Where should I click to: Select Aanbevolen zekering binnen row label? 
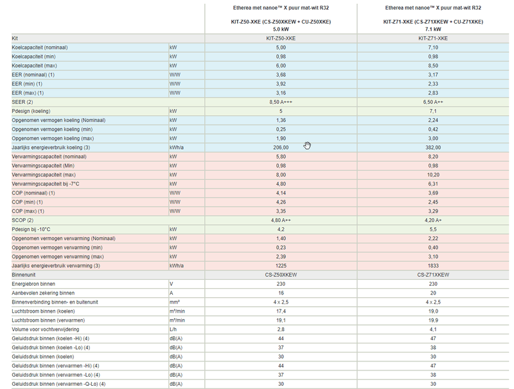(x=43, y=293)
